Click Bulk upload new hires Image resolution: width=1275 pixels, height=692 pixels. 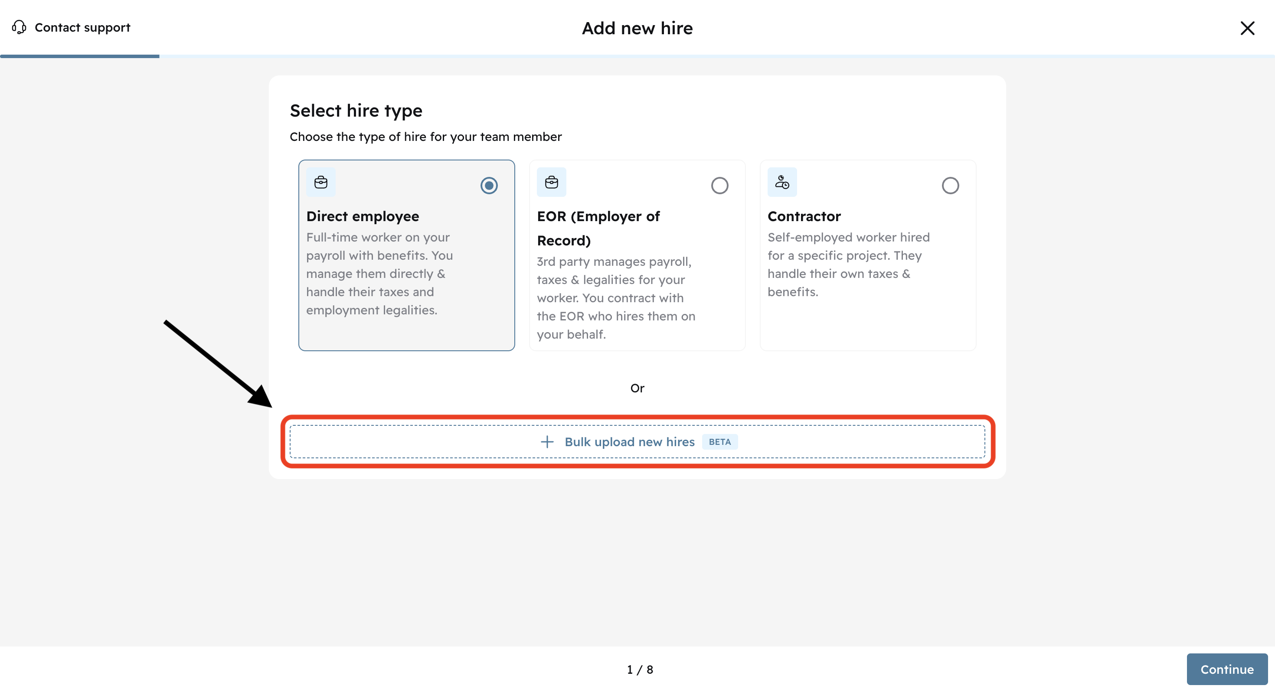630,441
